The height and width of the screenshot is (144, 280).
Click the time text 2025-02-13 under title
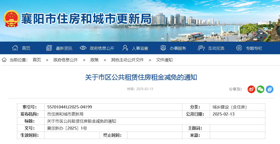point(145,89)
